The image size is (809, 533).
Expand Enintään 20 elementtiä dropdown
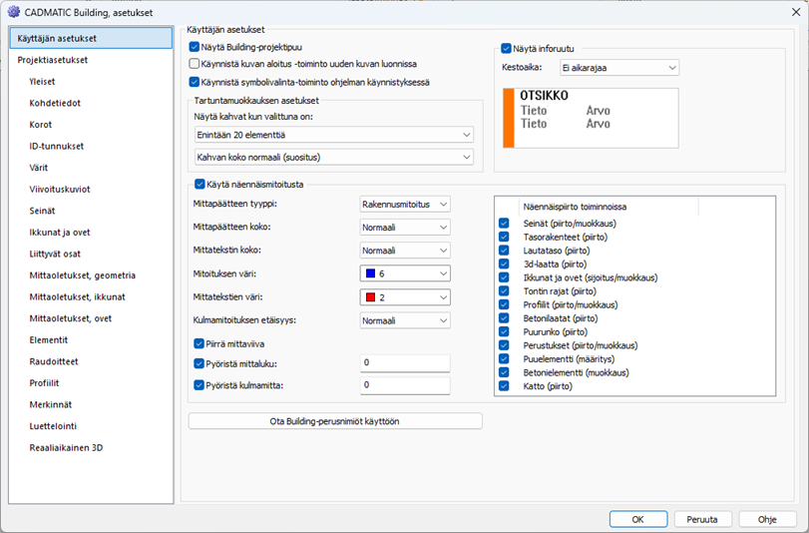tap(333, 135)
